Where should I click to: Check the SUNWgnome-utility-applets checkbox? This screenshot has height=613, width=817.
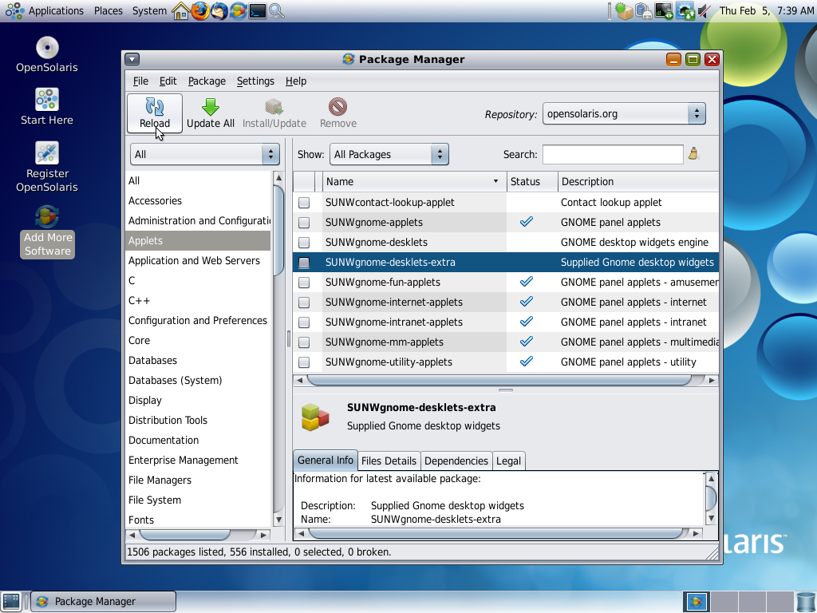click(304, 362)
